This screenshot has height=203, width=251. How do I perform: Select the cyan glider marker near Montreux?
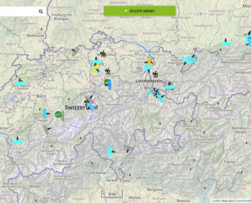18,141
